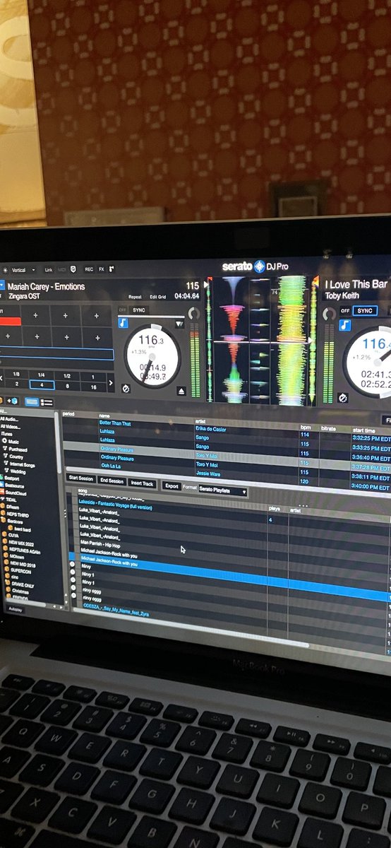391x848 pixels.
Task: Select the 8 beat auto loop
Action: [x=67, y=385]
